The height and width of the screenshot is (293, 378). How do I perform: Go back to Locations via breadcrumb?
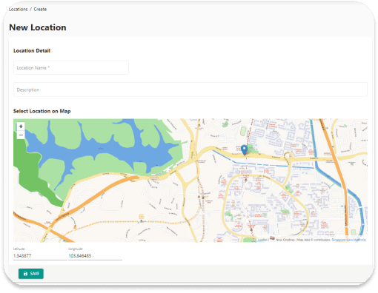coord(18,10)
